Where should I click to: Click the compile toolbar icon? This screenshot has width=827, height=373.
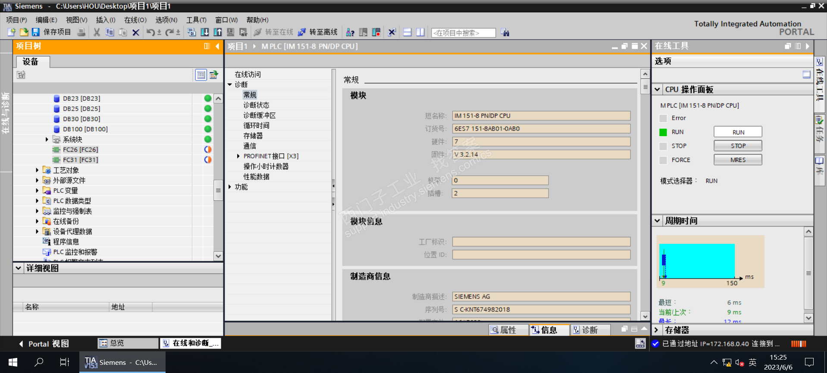tap(192, 32)
